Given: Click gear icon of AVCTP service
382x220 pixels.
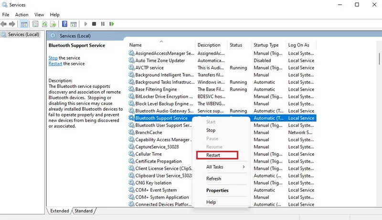Looking at the screenshot, I should click(132, 67).
